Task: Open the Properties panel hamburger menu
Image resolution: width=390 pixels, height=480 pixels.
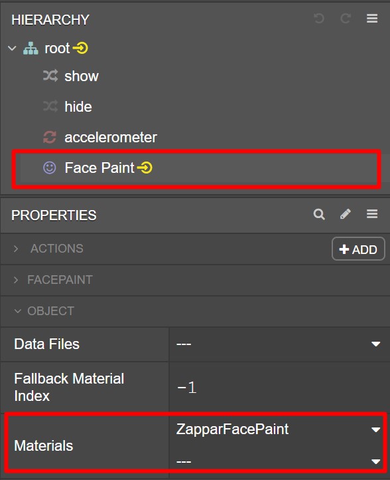Action: click(372, 214)
